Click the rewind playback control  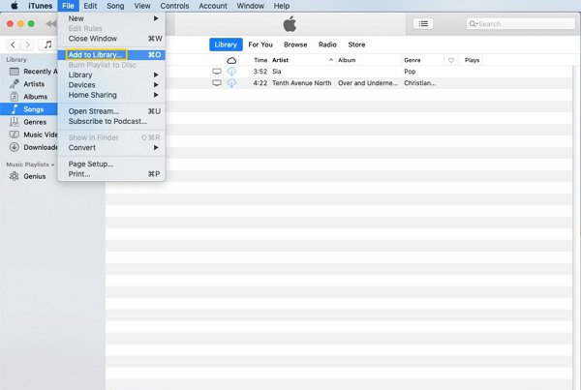[51, 24]
